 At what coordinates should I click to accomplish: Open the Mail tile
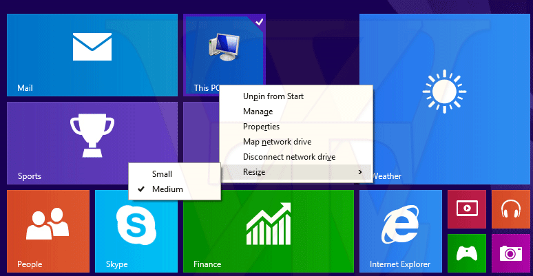click(x=92, y=55)
